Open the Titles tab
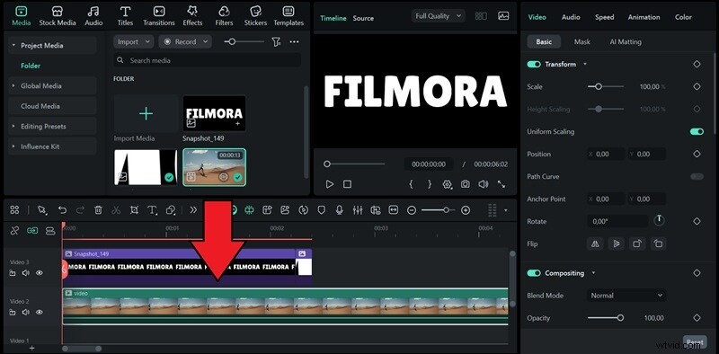719x354 pixels. click(x=125, y=16)
